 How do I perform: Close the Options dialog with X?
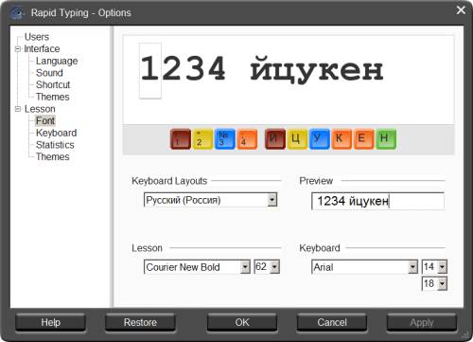pos(461,10)
